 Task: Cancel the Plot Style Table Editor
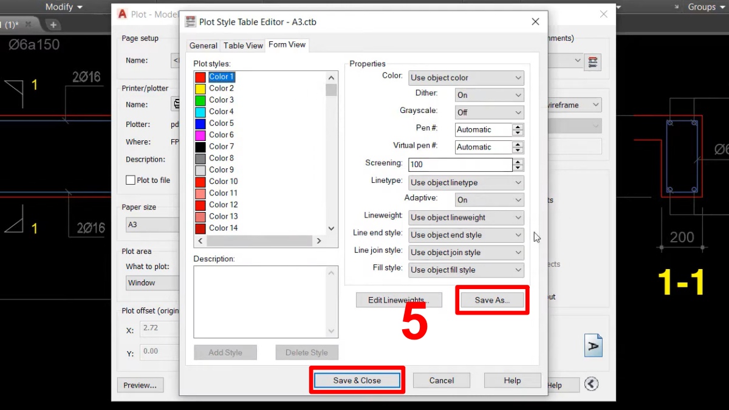pos(442,380)
